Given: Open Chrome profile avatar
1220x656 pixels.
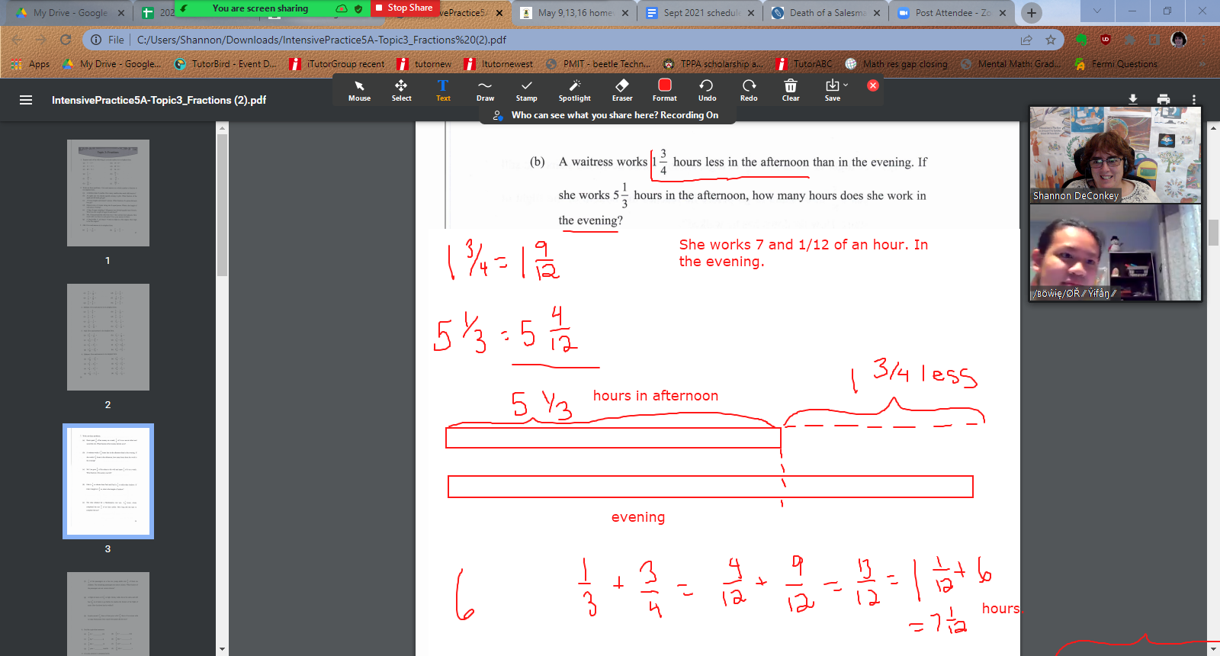Looking at the screenshot, I should (x=1179, y=40).
